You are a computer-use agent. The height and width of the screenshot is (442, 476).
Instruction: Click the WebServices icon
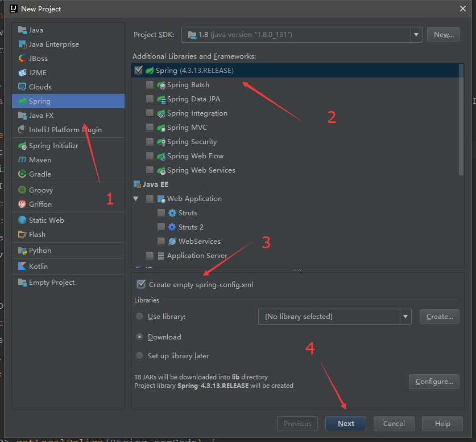coord(172,242)
